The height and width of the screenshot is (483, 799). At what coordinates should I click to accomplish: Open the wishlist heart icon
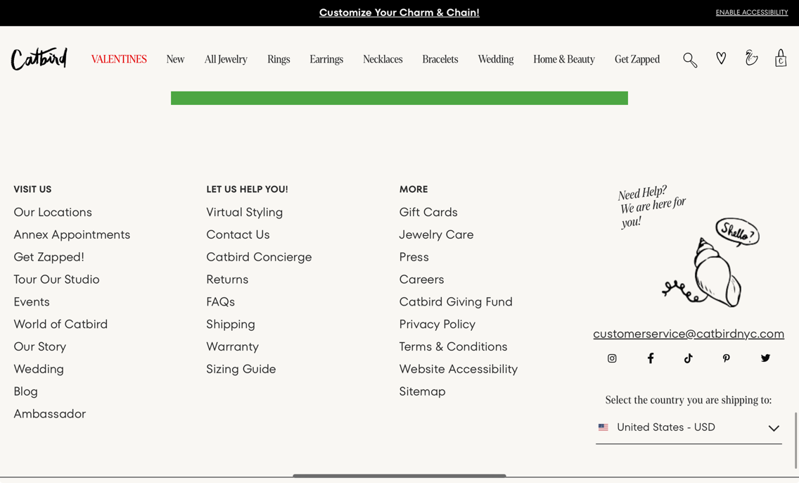coord(721,58)
